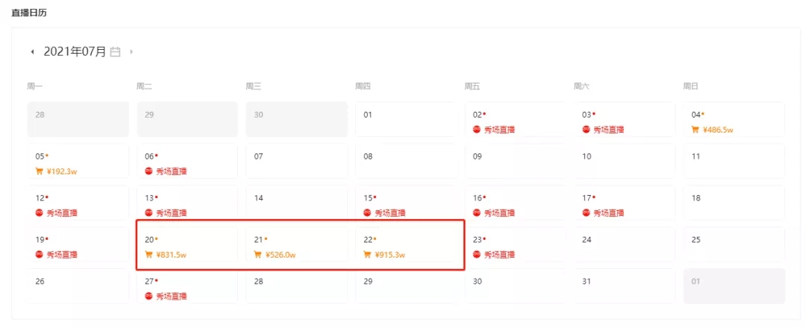Click shopping cart icon on July 20
806x327 pixels.
(x=149, y=255)
